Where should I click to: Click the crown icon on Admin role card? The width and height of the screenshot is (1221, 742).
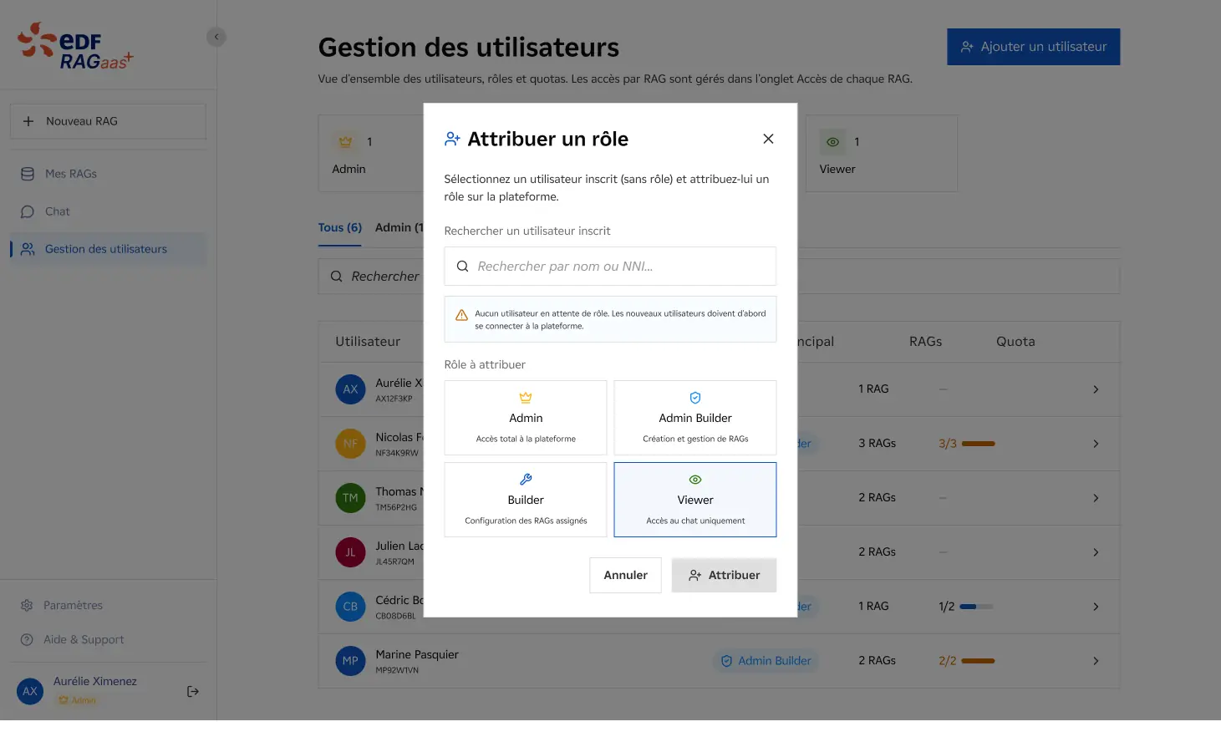tap(526, 398)
